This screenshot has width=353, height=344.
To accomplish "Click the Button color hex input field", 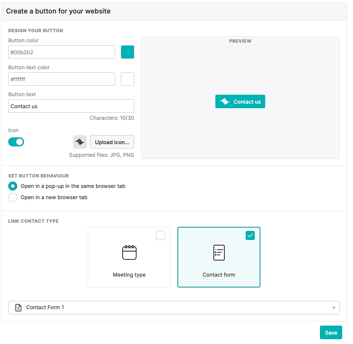I will coord(62,52).
